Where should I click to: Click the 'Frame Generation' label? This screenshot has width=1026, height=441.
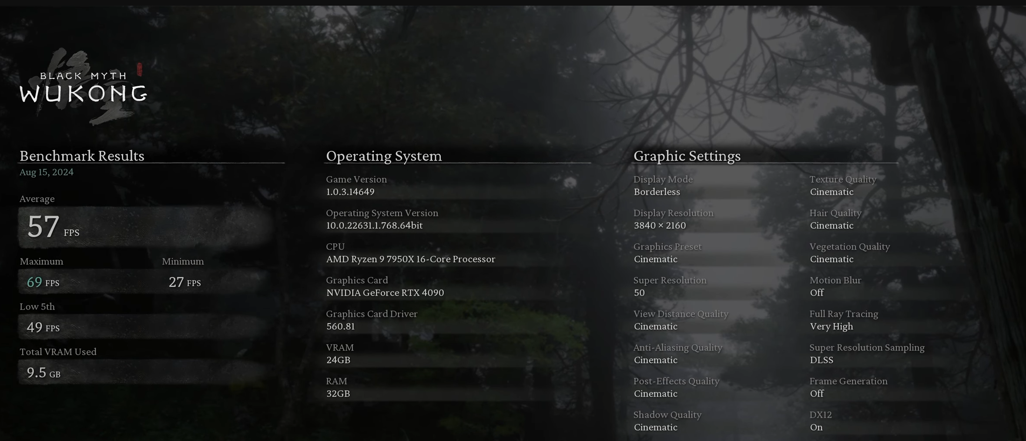point(848,381)
